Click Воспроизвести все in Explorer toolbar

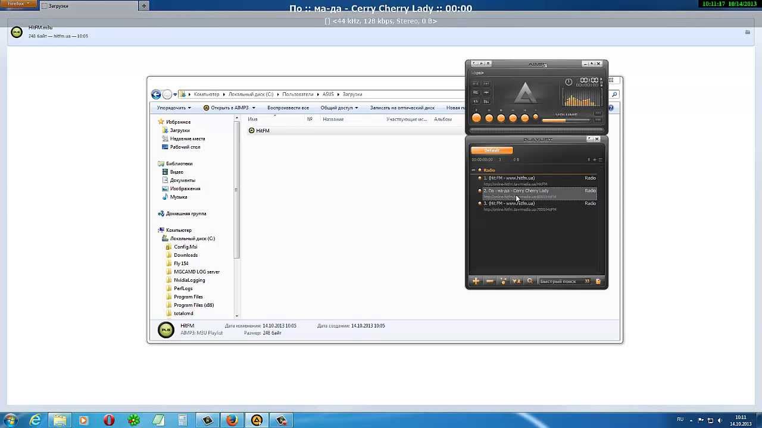288,108
